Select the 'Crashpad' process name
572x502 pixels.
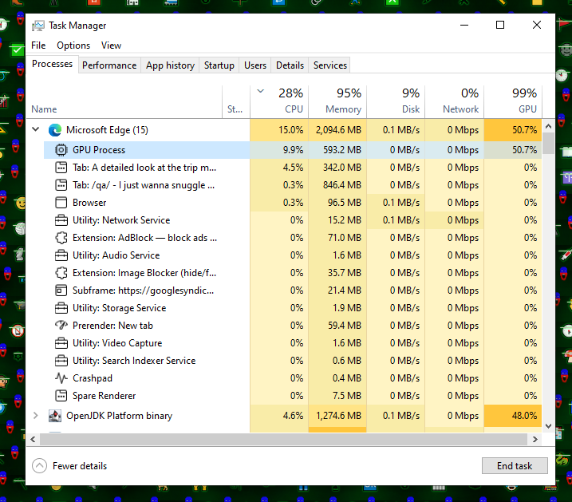pos(93,378)
